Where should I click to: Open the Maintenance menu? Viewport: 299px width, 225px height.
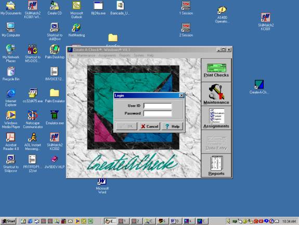pyautogui.click(x=86, y=55)
